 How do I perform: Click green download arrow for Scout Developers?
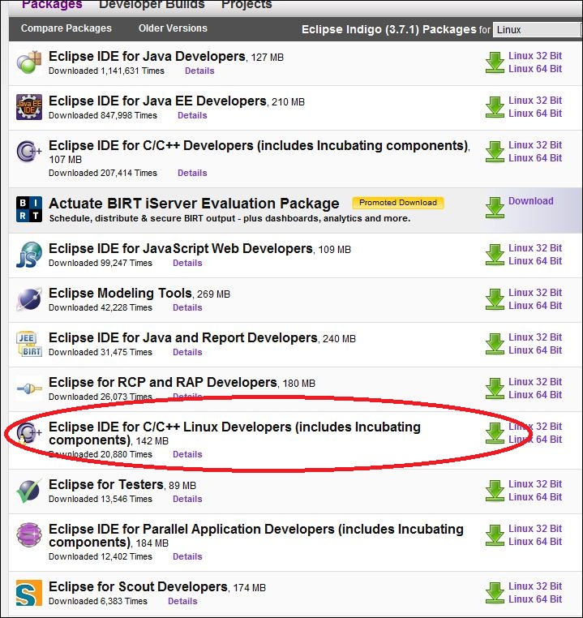pos(495,592)
